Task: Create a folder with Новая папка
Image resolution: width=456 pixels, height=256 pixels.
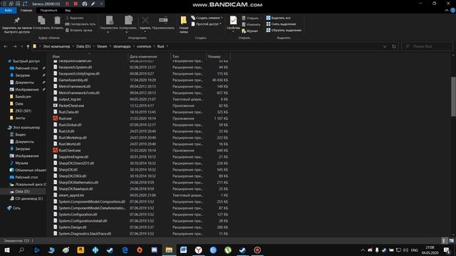Action: [184, 25]
